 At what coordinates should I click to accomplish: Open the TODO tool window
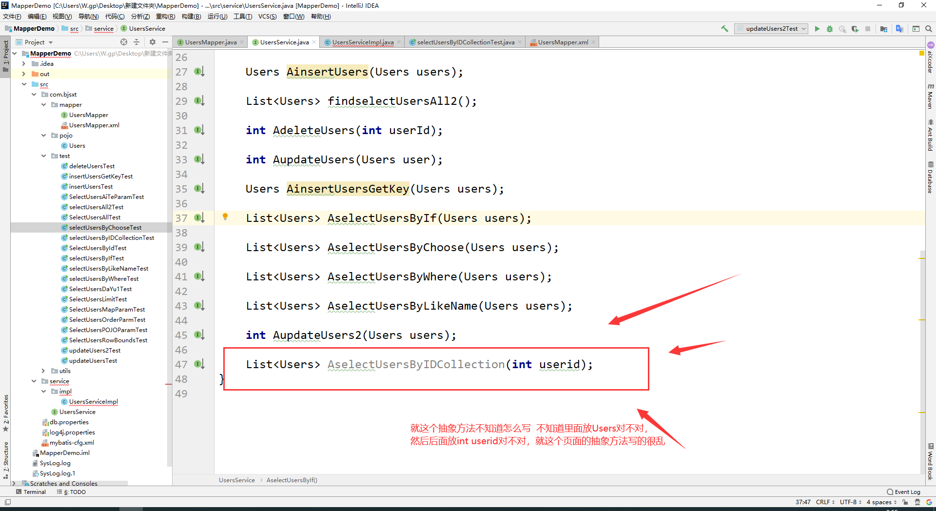[x=71, y=492]
